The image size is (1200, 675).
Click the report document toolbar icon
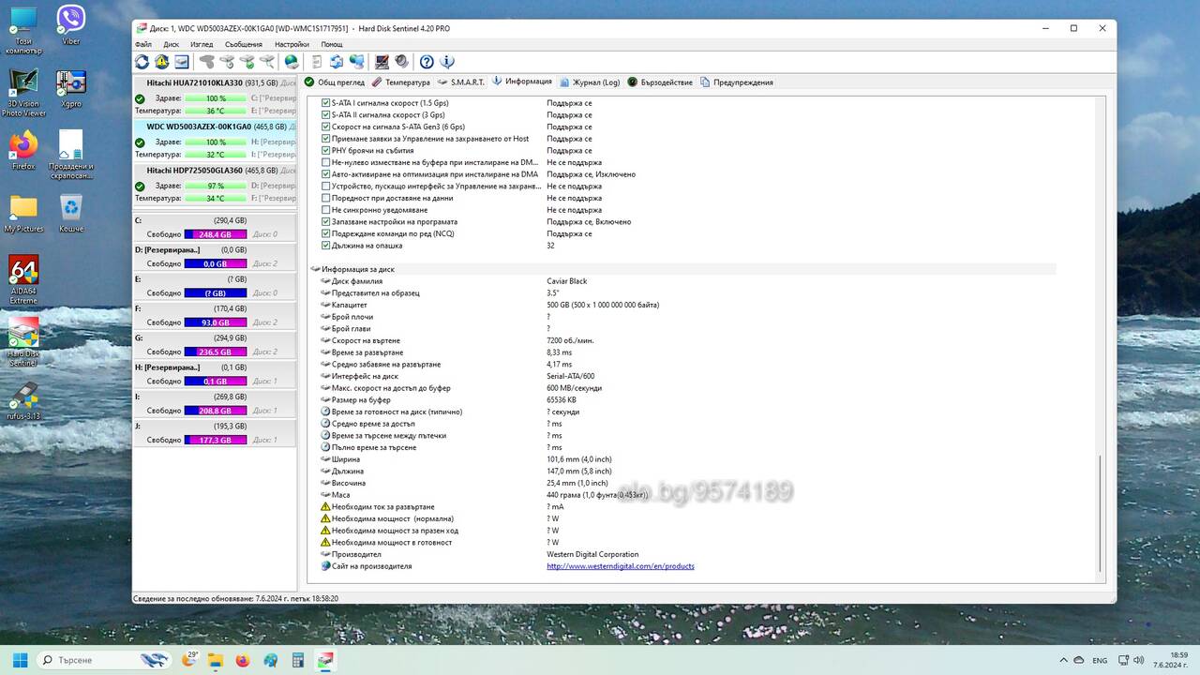click(x=316, y=62)
